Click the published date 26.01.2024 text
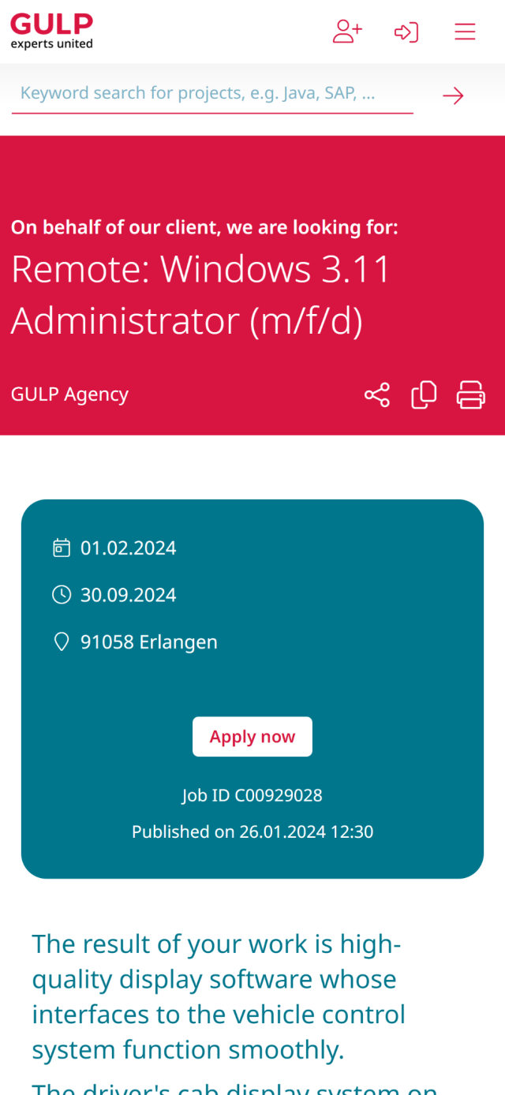The height and width of the screenshot is (1095, 505). 252,832
